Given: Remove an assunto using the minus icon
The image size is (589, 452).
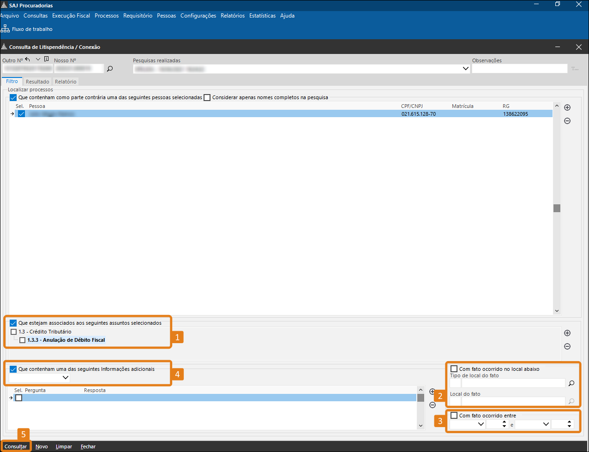Looking at the screenshot, I should click(567, 346).
